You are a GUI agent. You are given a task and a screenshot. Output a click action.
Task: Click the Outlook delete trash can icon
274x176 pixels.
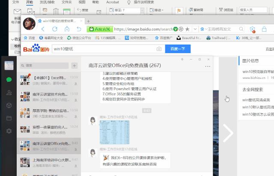coord(56,12)
